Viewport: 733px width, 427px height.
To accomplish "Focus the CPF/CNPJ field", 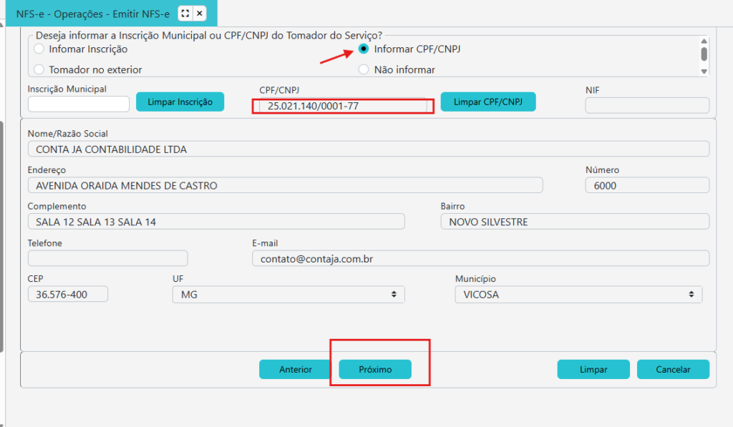I will point(342,106).
